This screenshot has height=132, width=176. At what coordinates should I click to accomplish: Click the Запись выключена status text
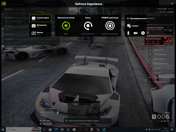tap(88, 34)
